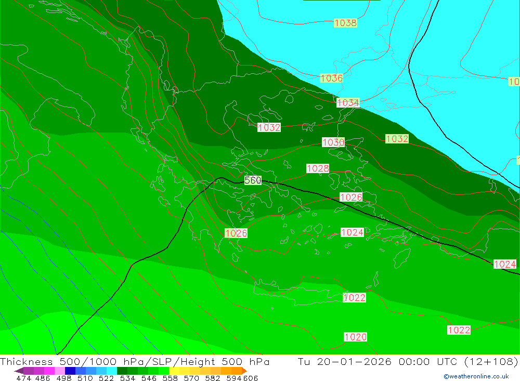Click the 474 legend scale value
520x381 pixels.
[x=24, y=378]
